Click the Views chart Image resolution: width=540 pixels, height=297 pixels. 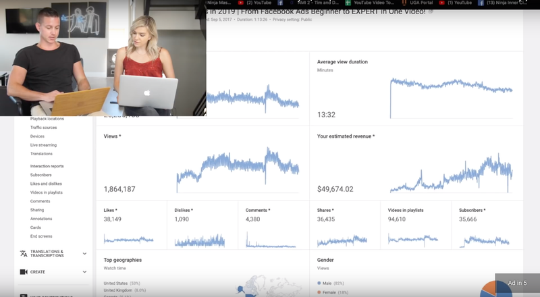pos(238,170)
